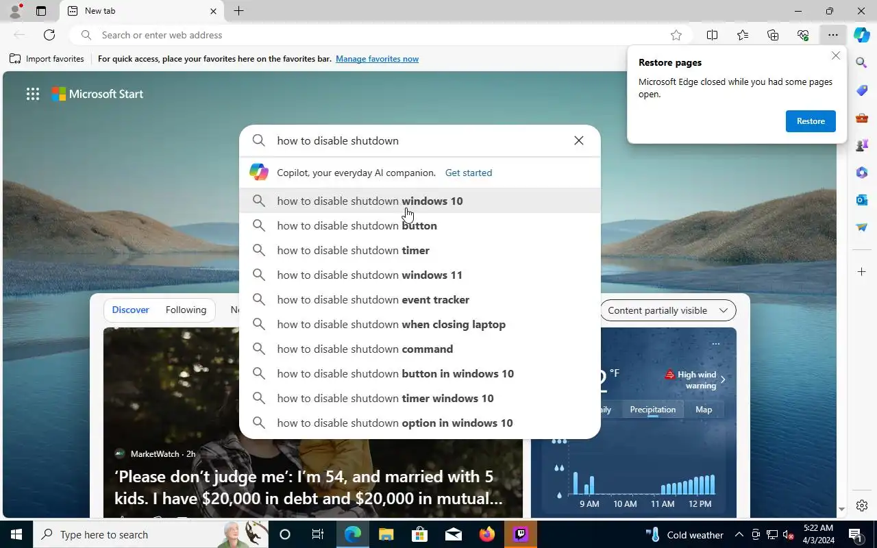Image resolution: width=877 pixels, height=548 pixels.
Task: Open Browser essentials icon
Action: pos(803,35)
